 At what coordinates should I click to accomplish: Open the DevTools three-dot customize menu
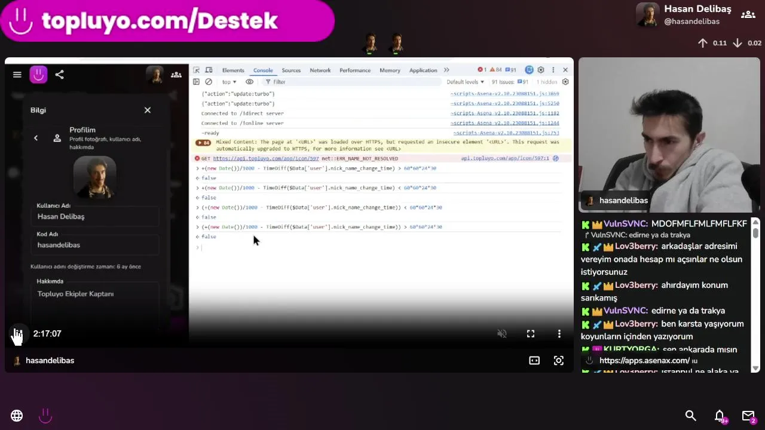[x=553, y=70]
